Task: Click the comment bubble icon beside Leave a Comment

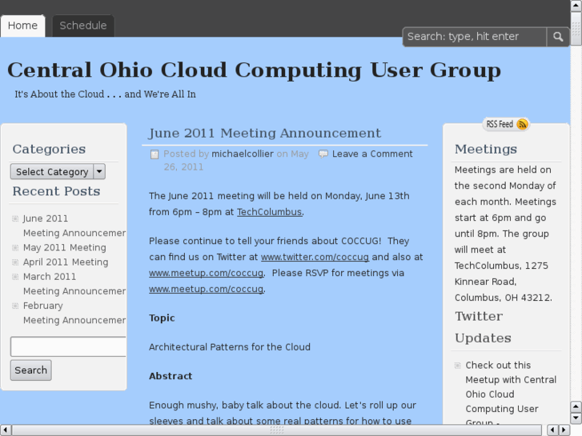Action: click(323, 154)
